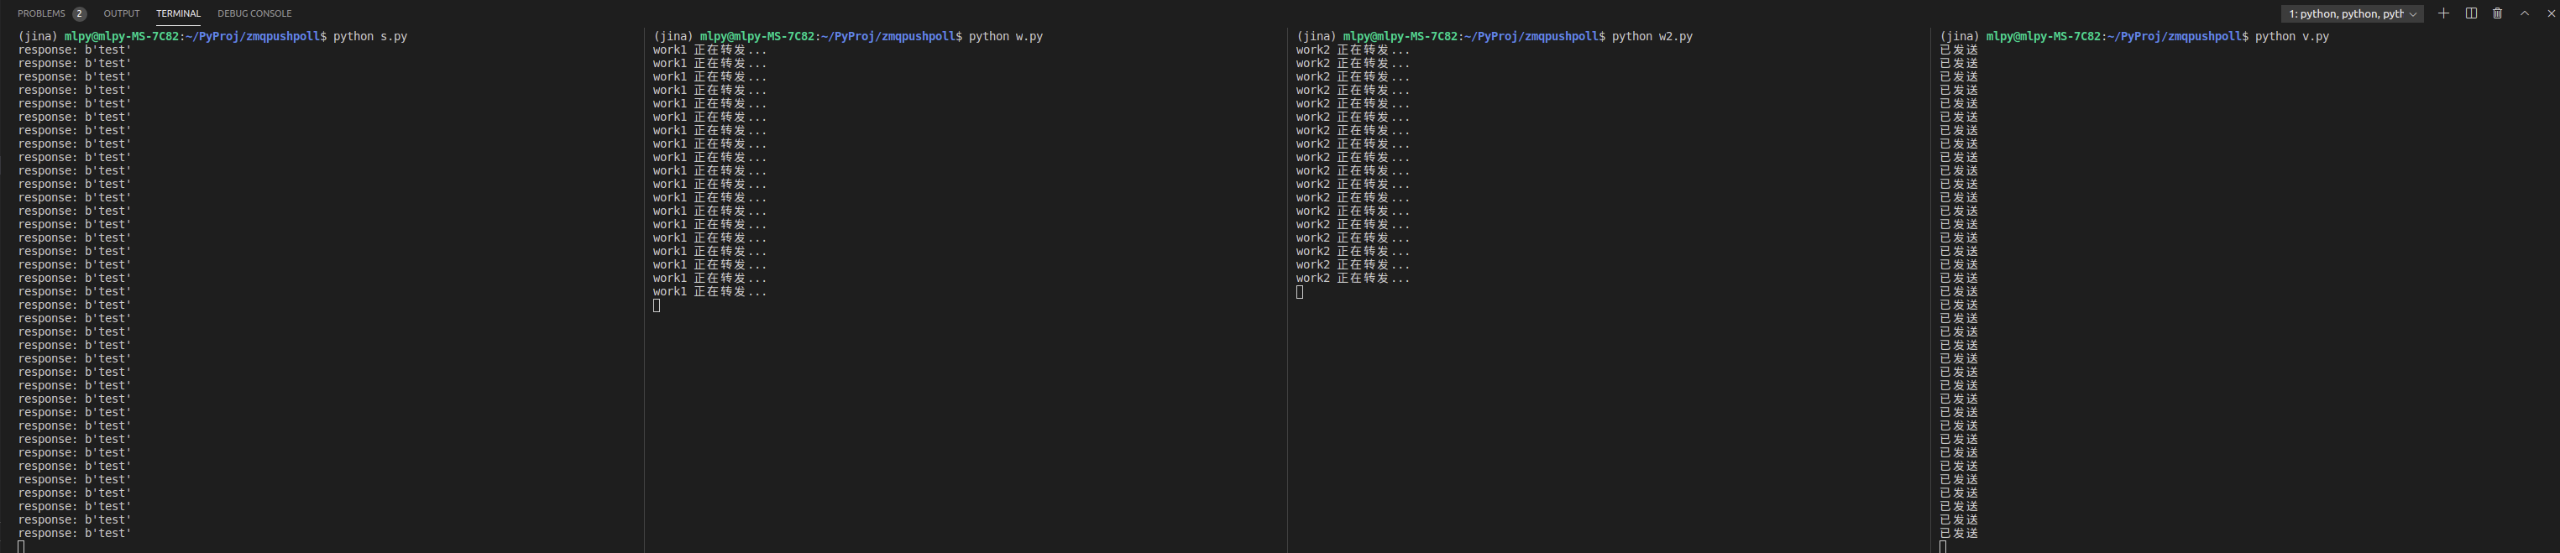Click the Split Terminal icon
This screenshot has width=2560, height=553.
point(2472,13)
